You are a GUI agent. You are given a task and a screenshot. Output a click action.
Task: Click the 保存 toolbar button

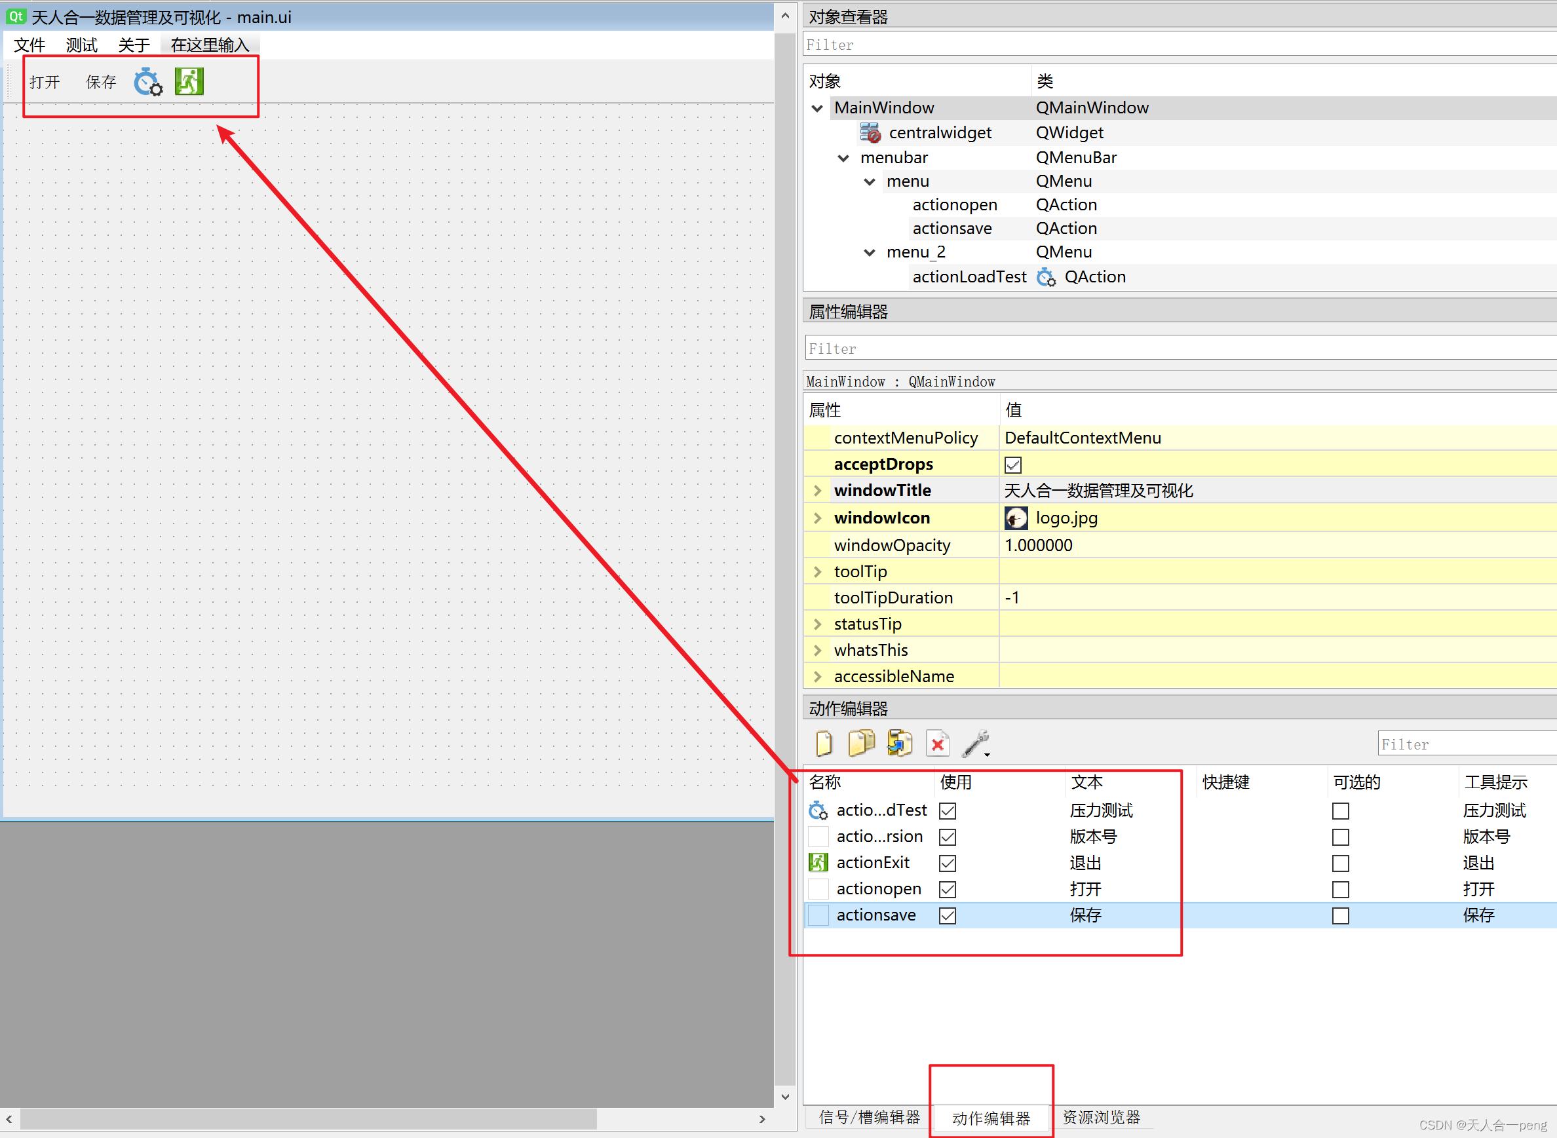click(100, 83)
